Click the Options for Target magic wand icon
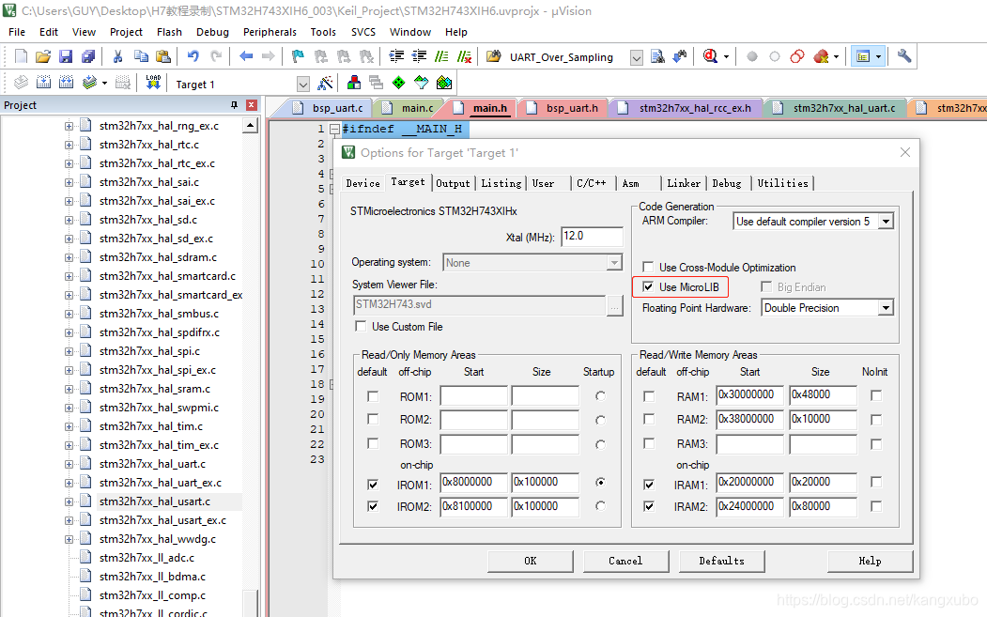The height and width of the screenshot is (617, 987). 326,83
